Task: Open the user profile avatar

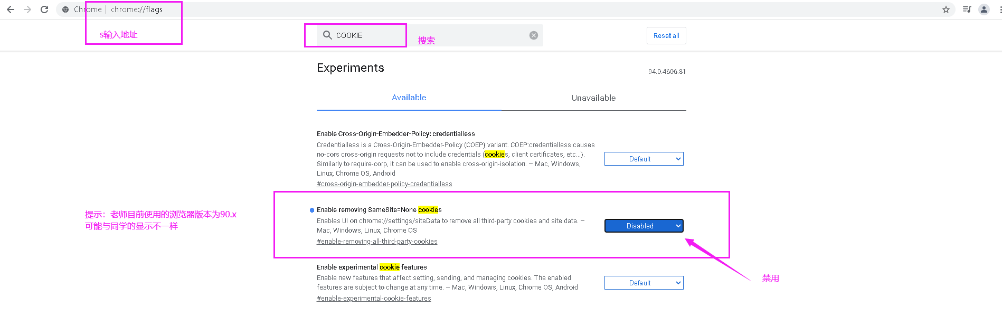Action: pyautogui.click(x=984, y=9)
